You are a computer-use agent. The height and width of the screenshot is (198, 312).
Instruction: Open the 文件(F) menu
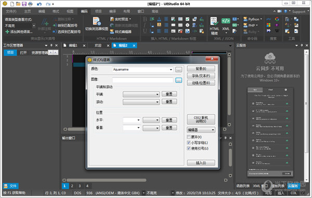pyautogui.click(x=11, y=11)
